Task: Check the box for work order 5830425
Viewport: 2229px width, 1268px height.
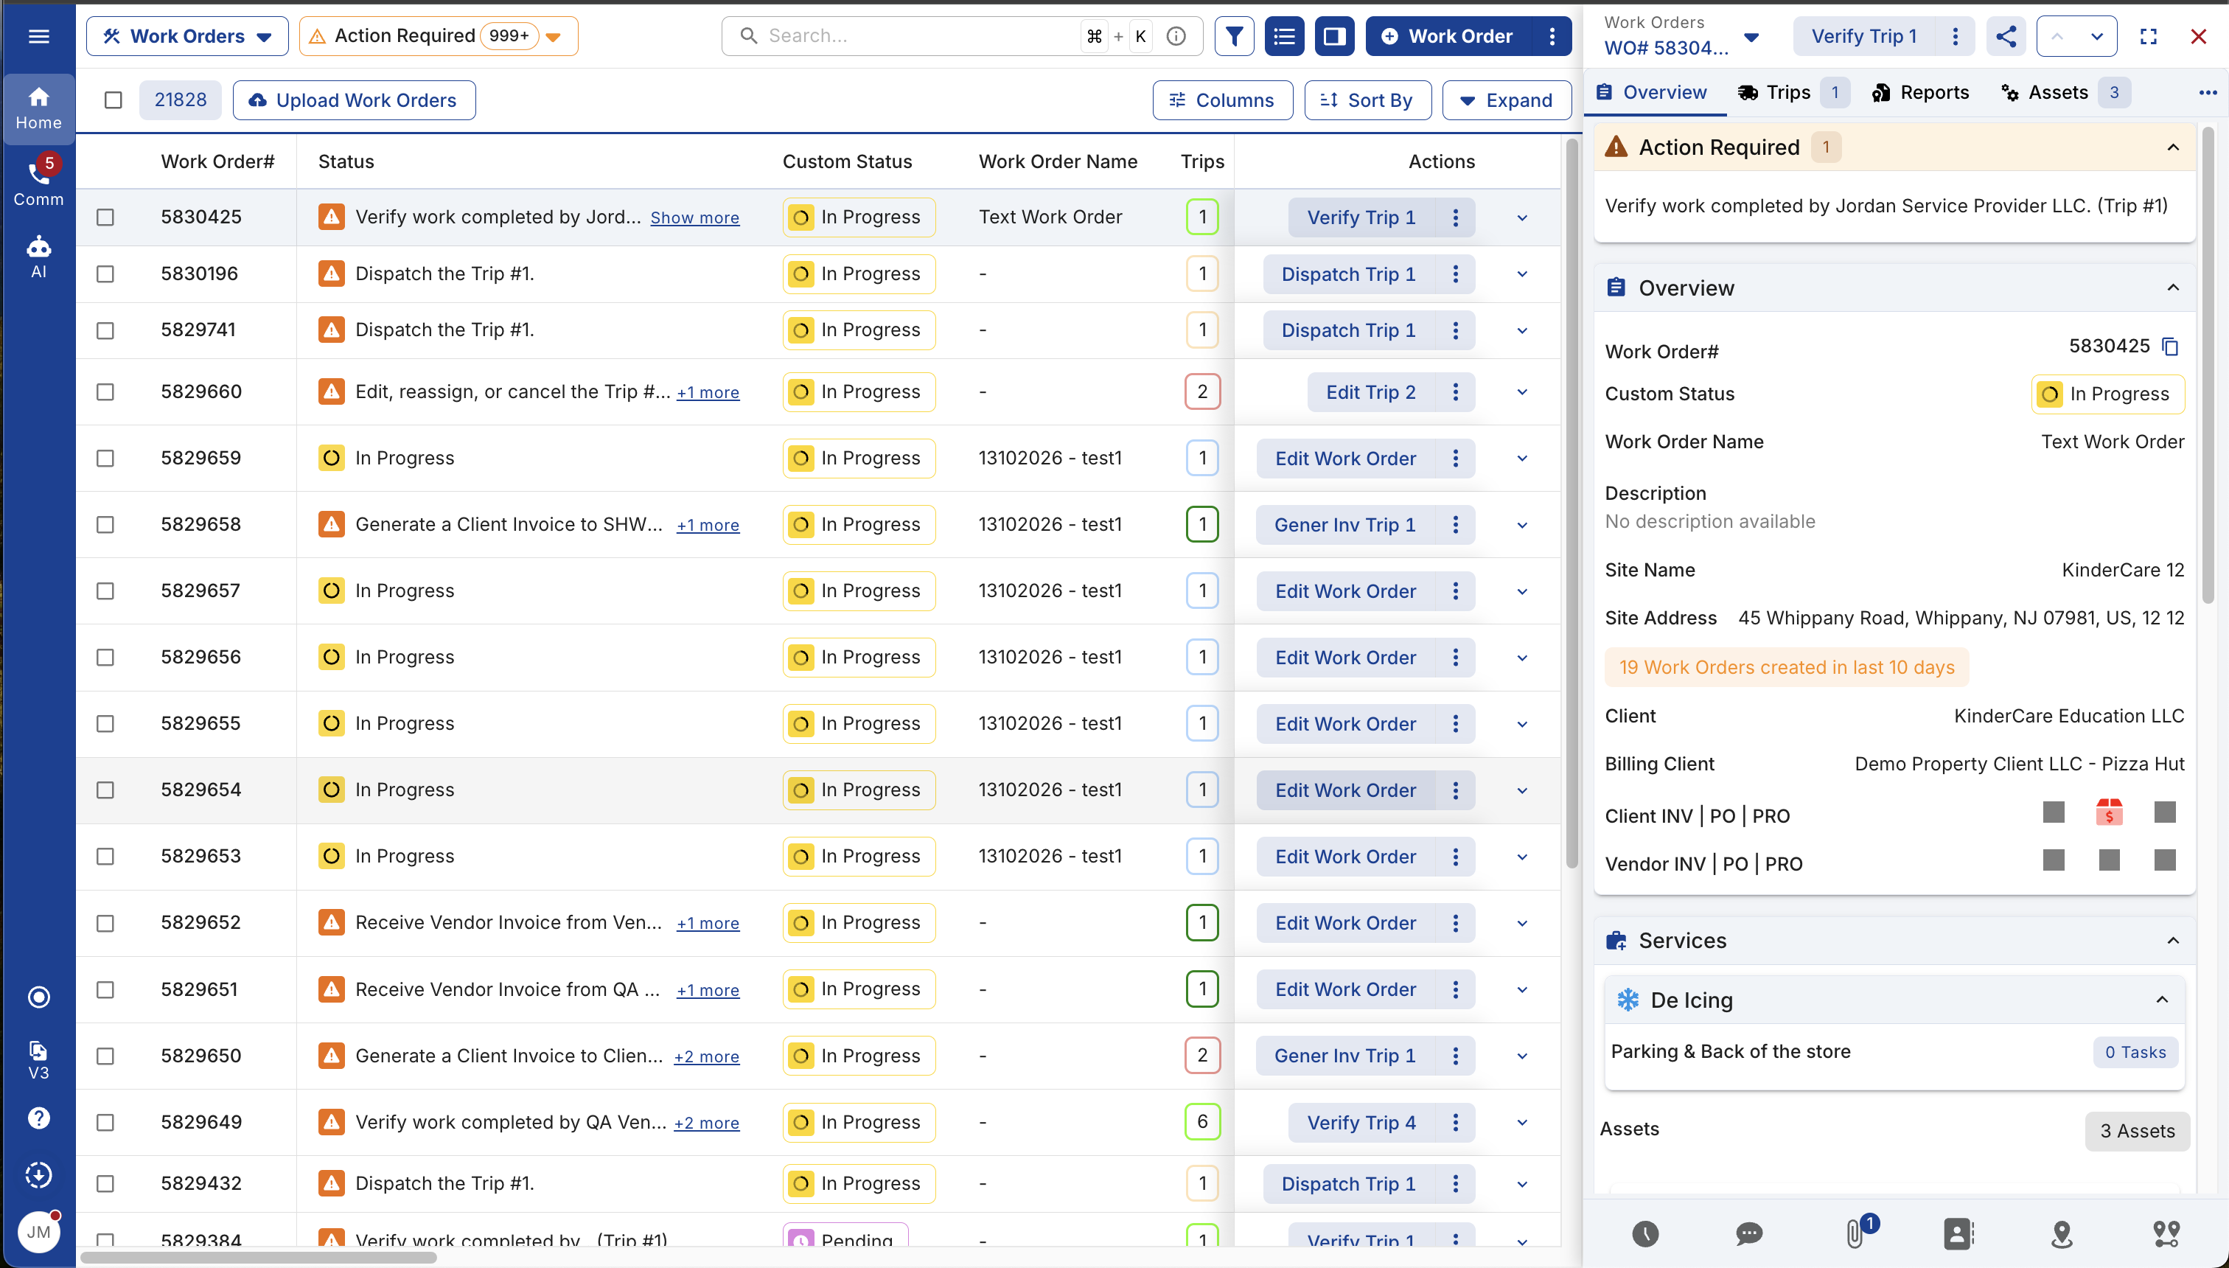Action: (x=105, y=217)
